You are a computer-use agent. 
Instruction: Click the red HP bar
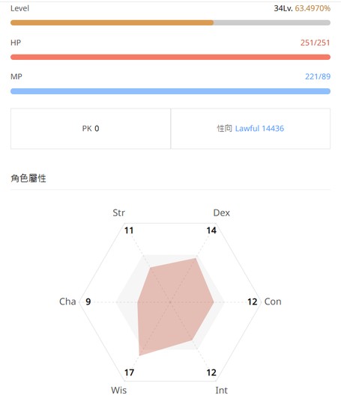(x=170, y=57)
